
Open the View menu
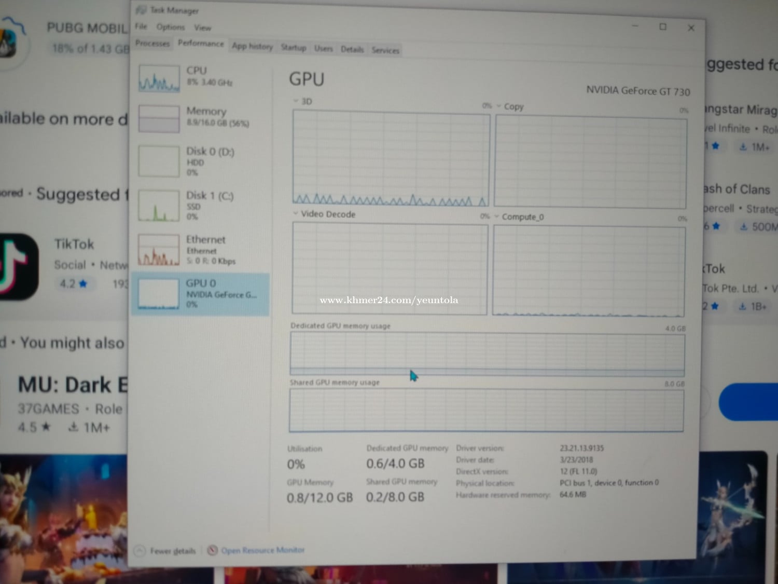pos(203,28)
